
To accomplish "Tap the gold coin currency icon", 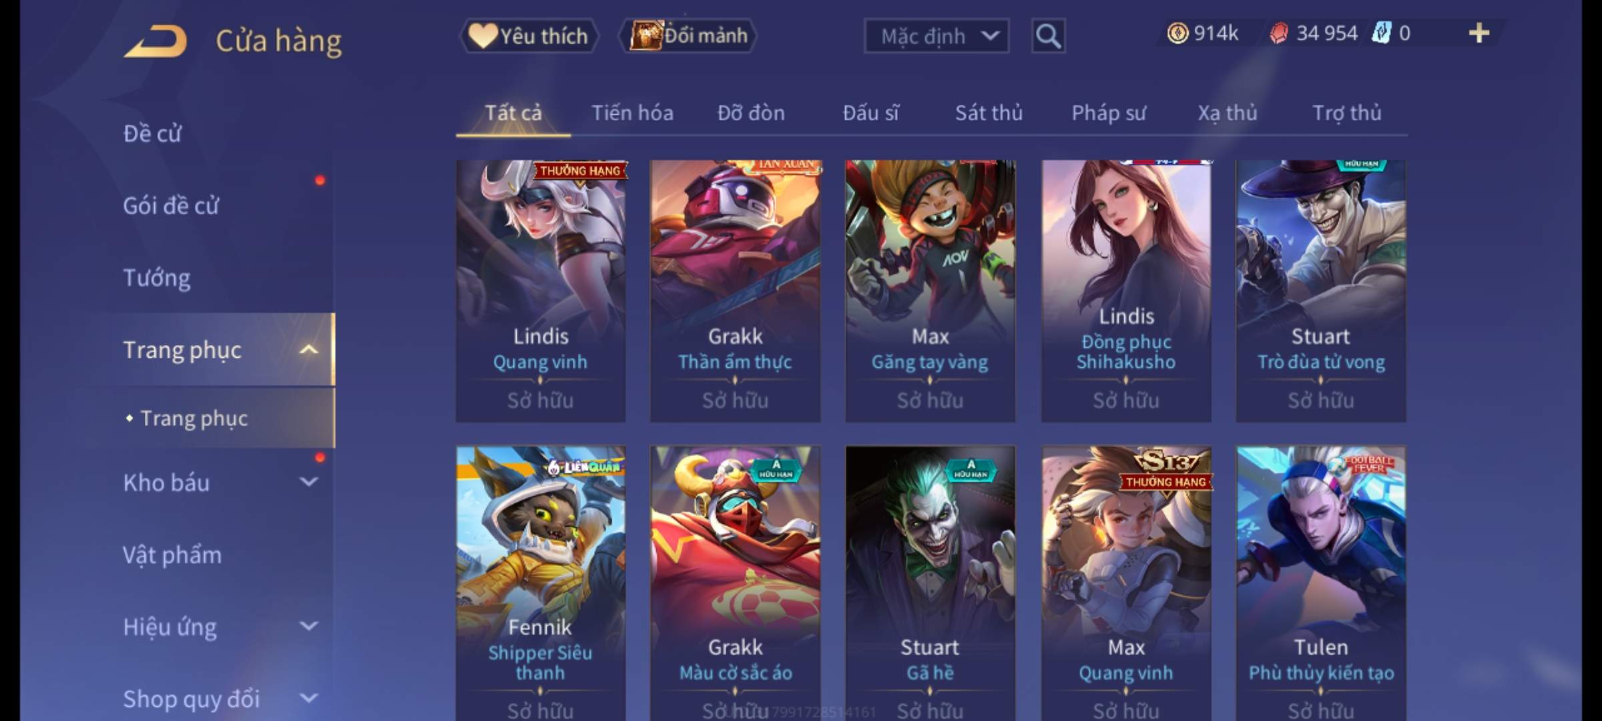I will pos(1177,33).
